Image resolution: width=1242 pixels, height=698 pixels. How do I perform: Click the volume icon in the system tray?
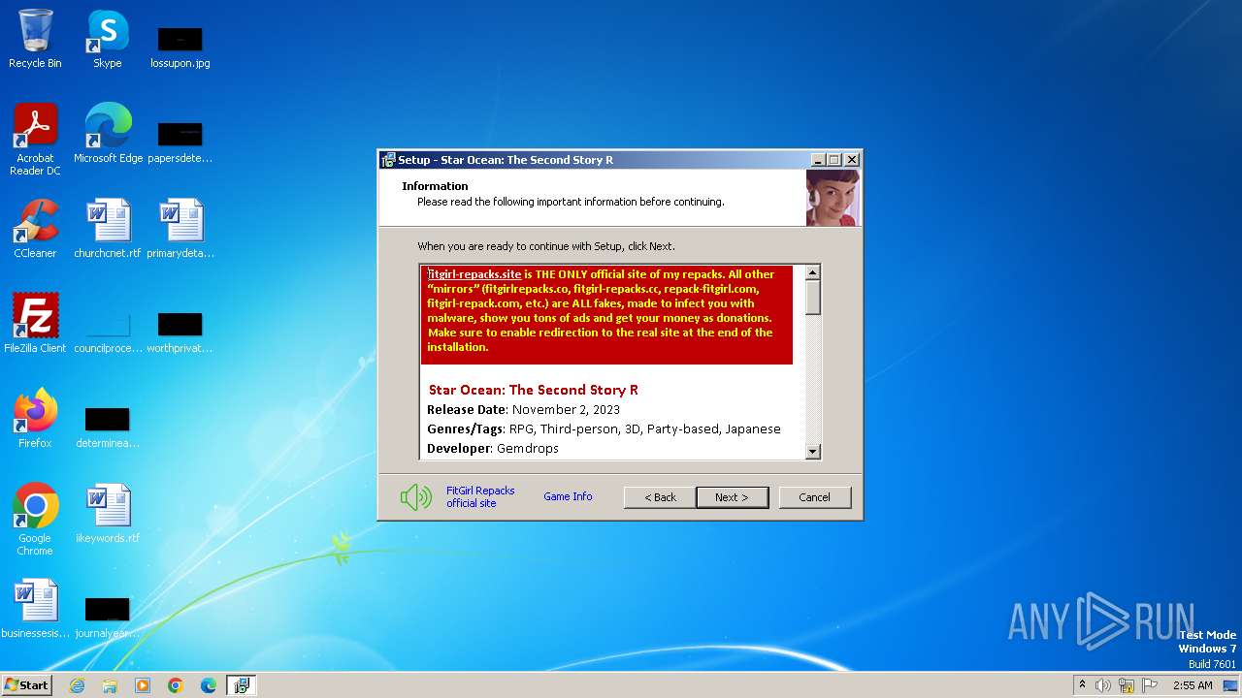pos(1103,685)
